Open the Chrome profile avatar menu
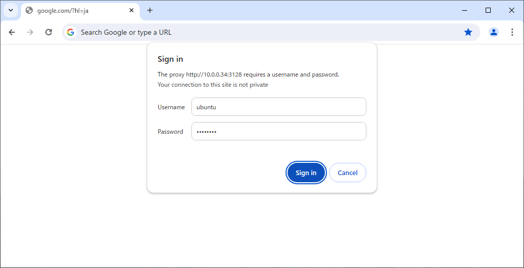This screenshot has height=268, width=524. (493, 32)
